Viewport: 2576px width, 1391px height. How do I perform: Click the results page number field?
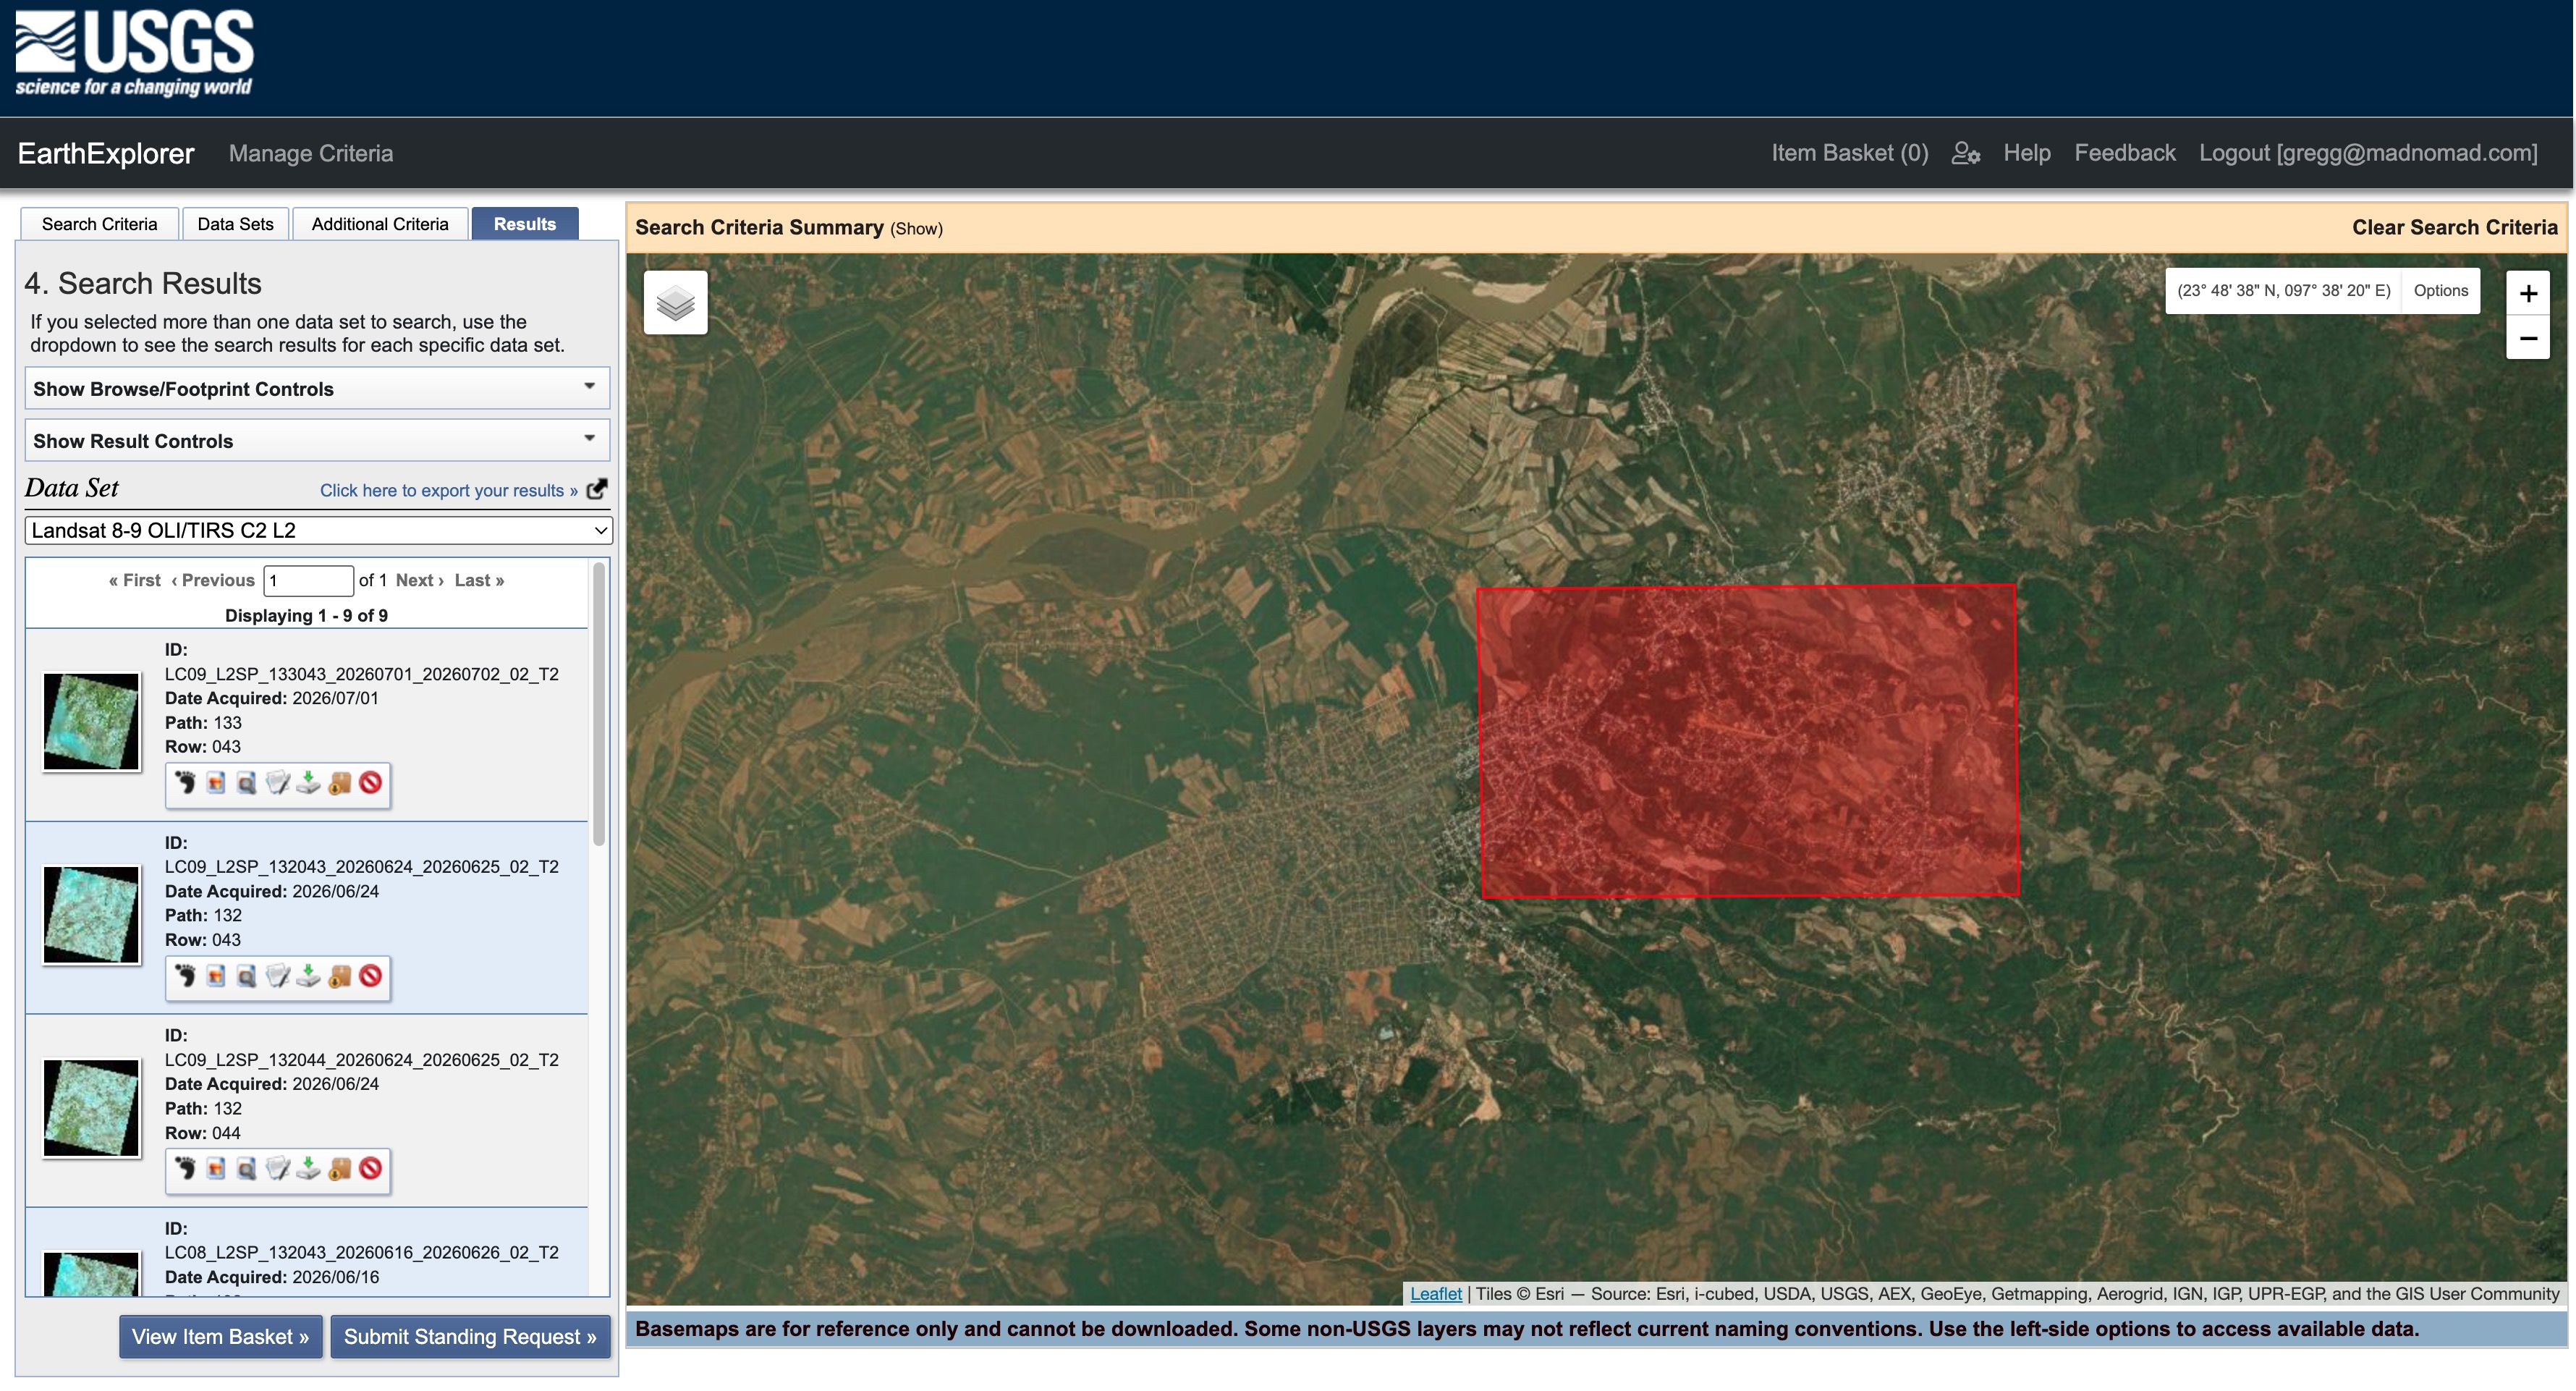tap(308, 580)
